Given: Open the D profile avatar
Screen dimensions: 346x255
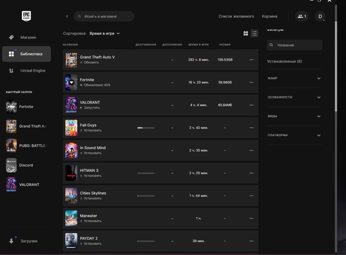Looking at the screenshot, I should tap(320, 16).
